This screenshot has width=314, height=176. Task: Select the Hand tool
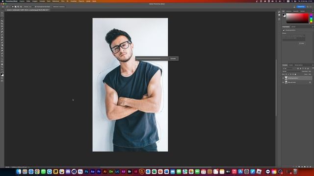click(2, 64)
